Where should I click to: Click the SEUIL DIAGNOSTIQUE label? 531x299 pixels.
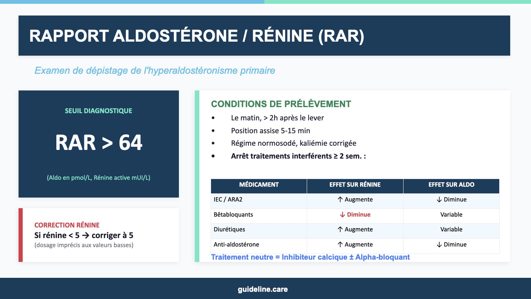point(98,111)
